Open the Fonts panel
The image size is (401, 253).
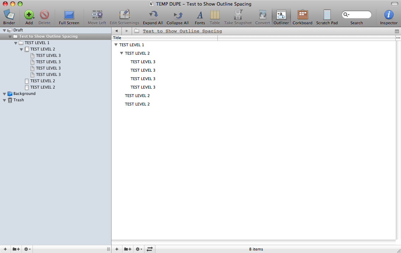coord(200,15)
